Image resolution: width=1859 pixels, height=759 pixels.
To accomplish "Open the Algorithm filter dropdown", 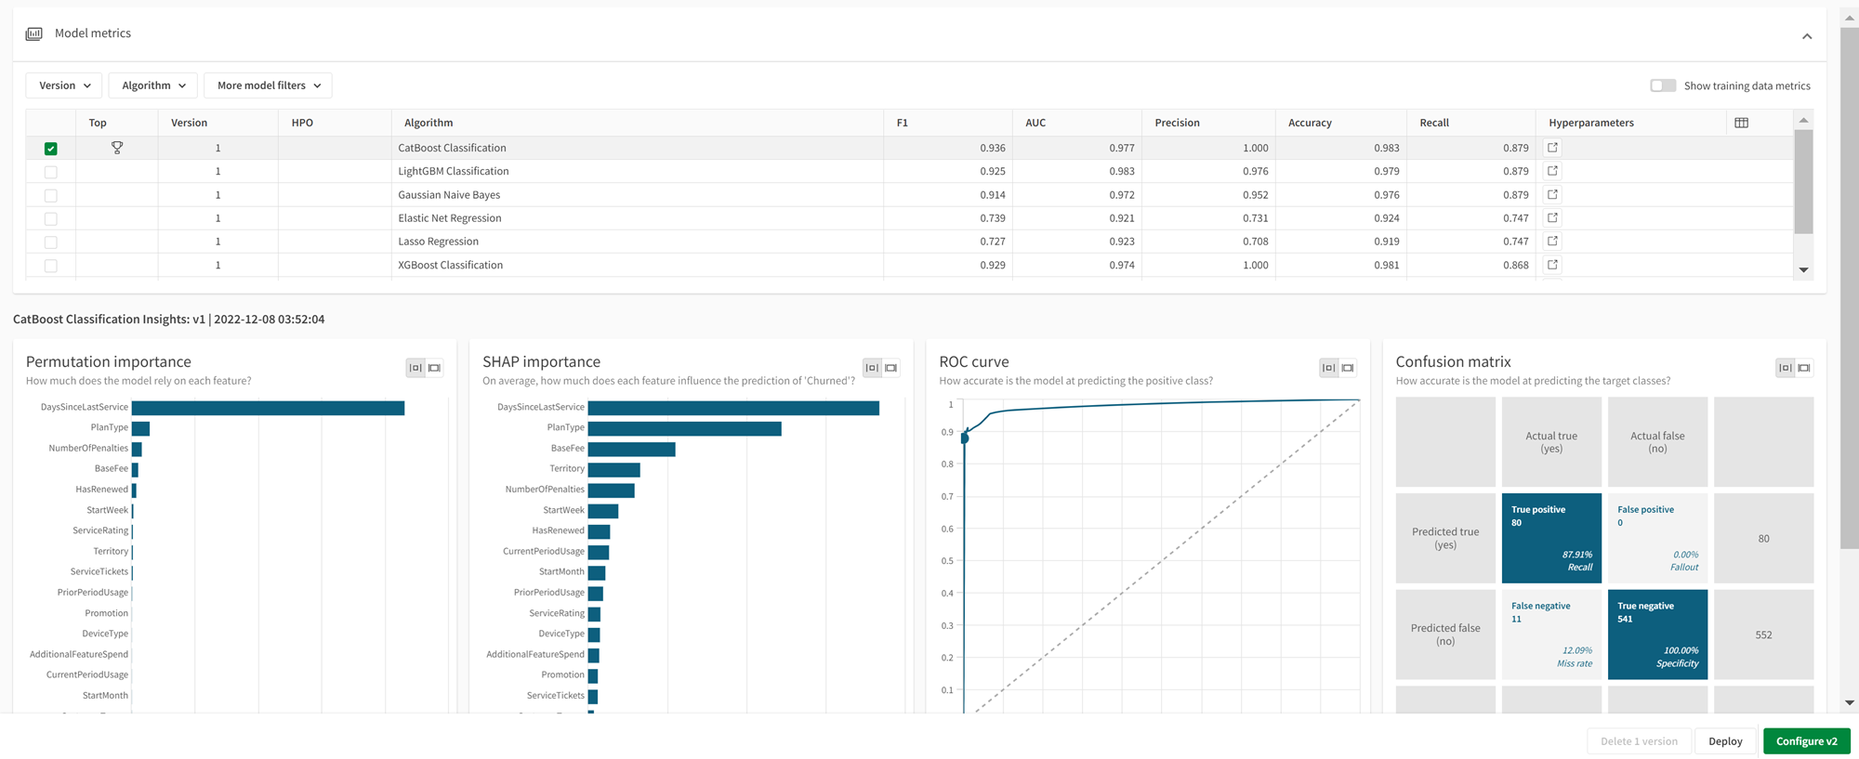I will tap(153, 85).
